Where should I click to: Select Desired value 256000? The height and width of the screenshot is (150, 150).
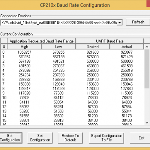(x=93, y=70)
